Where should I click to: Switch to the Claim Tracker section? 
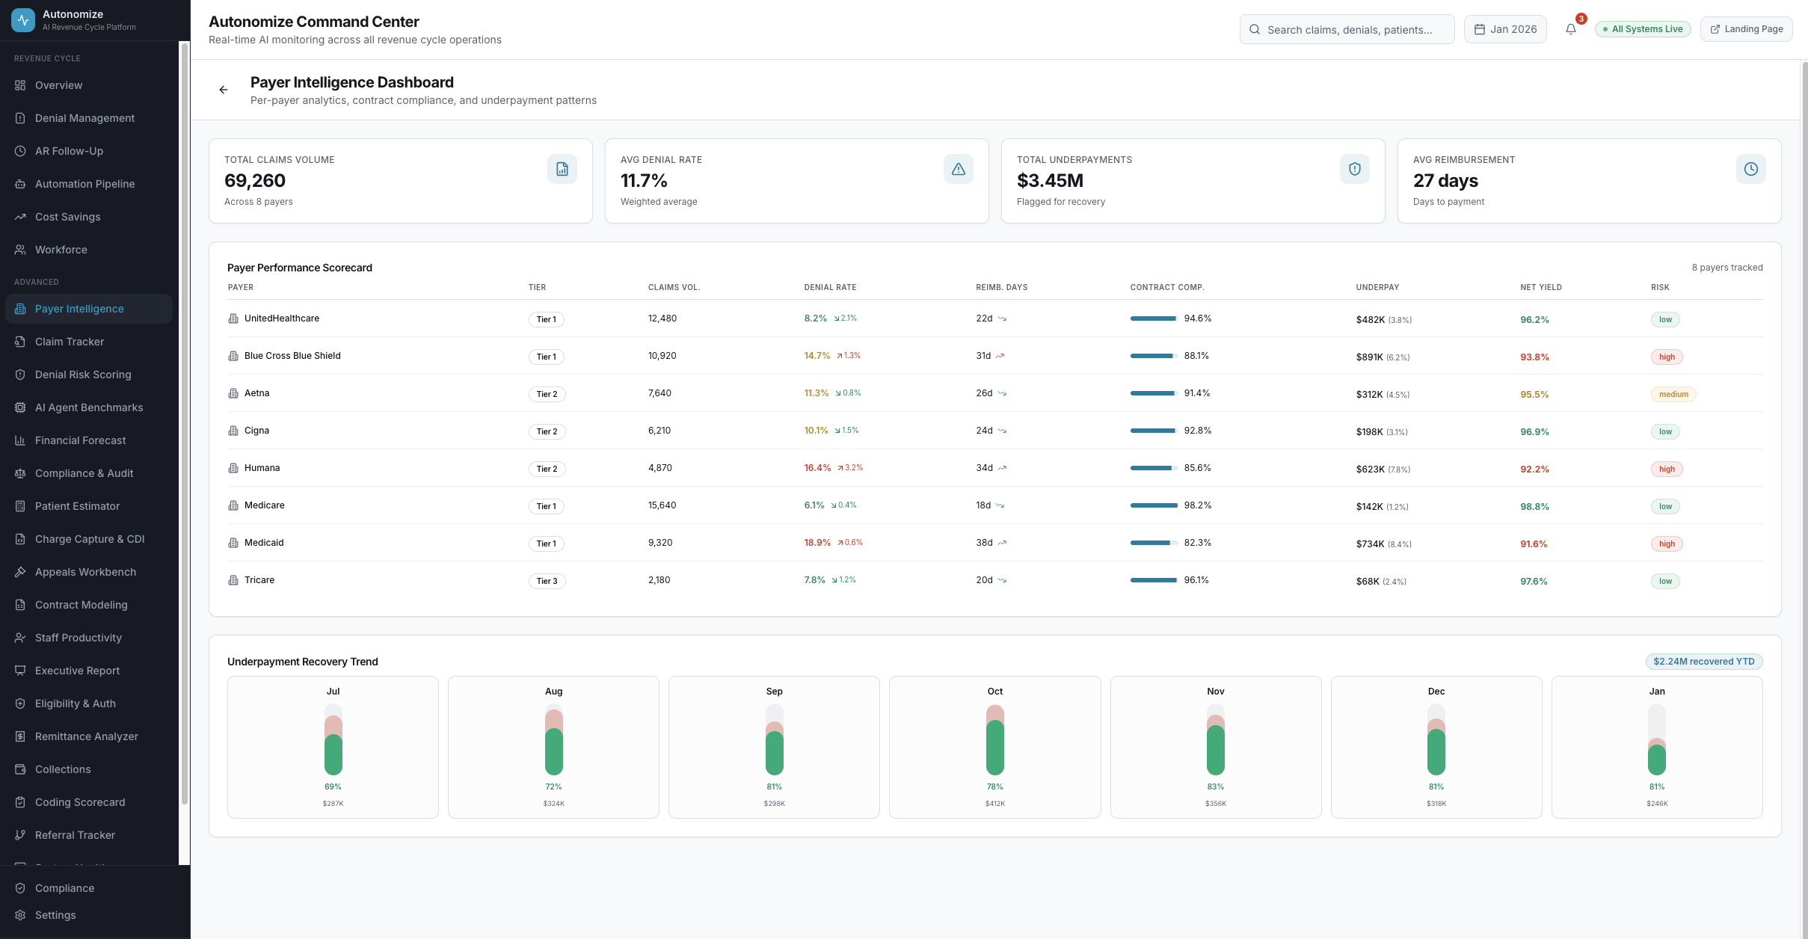69,342
